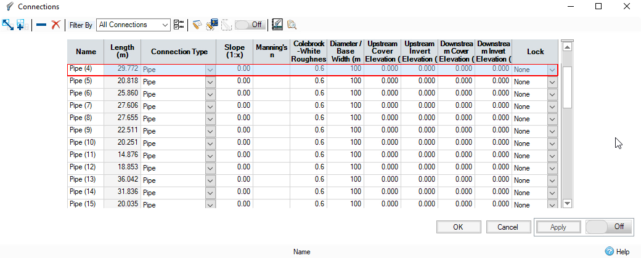Click the Upstream Invert Elevation header
Screen dimensions: 641x258
[x=420, y=52]
